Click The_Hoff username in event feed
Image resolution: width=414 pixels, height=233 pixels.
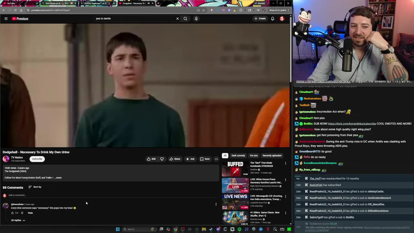(x=315, y=179)
